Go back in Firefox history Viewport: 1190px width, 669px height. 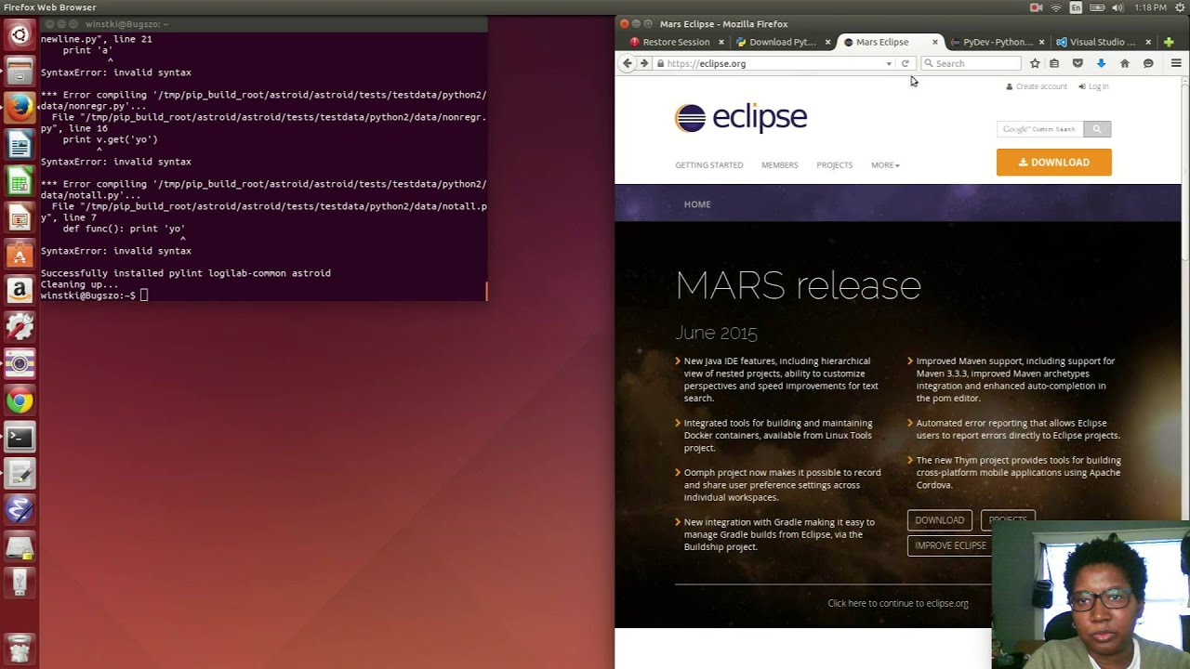click(628, 63)
